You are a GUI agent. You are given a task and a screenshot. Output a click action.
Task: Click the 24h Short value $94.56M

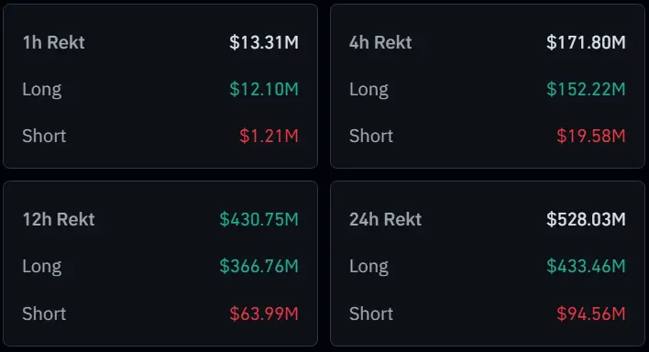pos(591,313)
